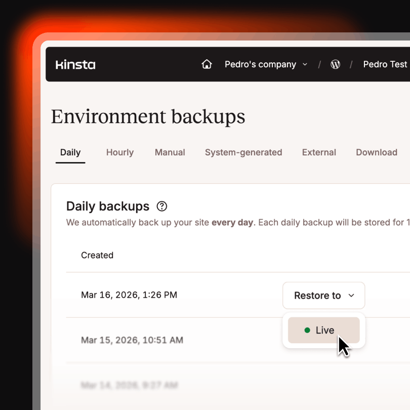This screenshot has height=410, width=410.
Task: Switch to the Hourly backups tab
Action: 119,152
